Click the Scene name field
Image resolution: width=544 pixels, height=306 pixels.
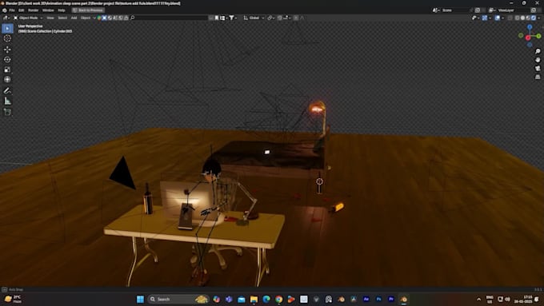click(455, 10)
